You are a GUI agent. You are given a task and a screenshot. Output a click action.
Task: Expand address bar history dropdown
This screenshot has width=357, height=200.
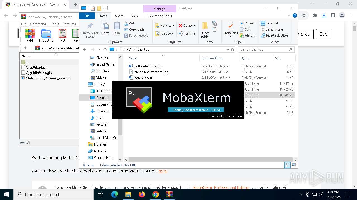click(x=228, y=49)
